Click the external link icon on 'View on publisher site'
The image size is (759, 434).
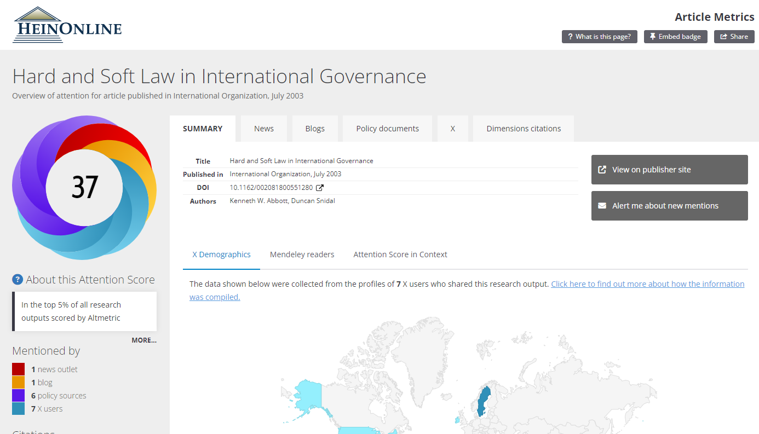pos(603,169)
